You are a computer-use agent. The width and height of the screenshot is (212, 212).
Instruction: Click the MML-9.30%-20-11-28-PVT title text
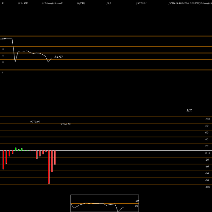pos(184,3)
